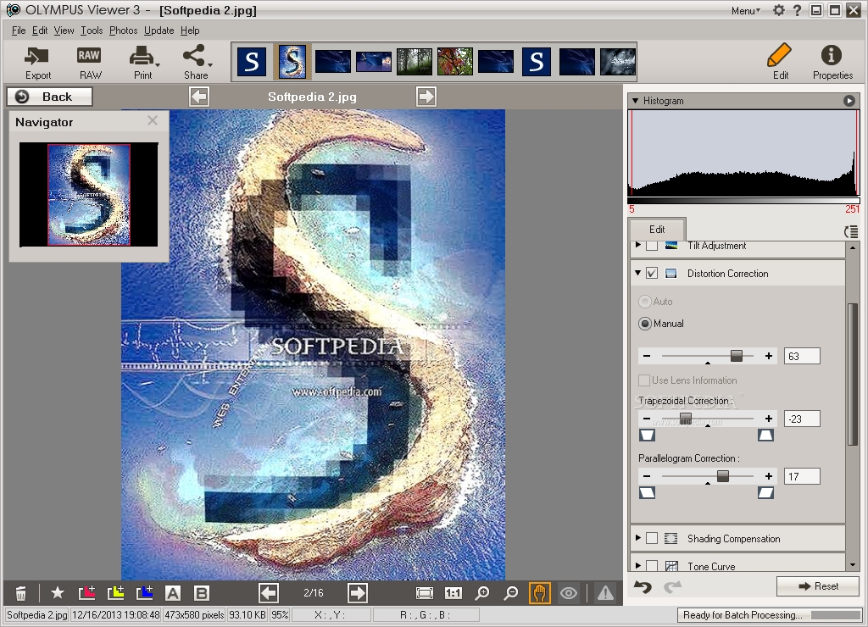The height and width of the screenshot is (627, 868).
Task: Close the Navigator panel
Action: pos(153,120)
